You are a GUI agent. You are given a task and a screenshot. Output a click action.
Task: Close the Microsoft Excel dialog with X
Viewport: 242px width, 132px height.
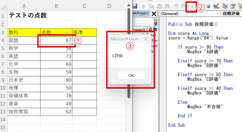(146, 39)
